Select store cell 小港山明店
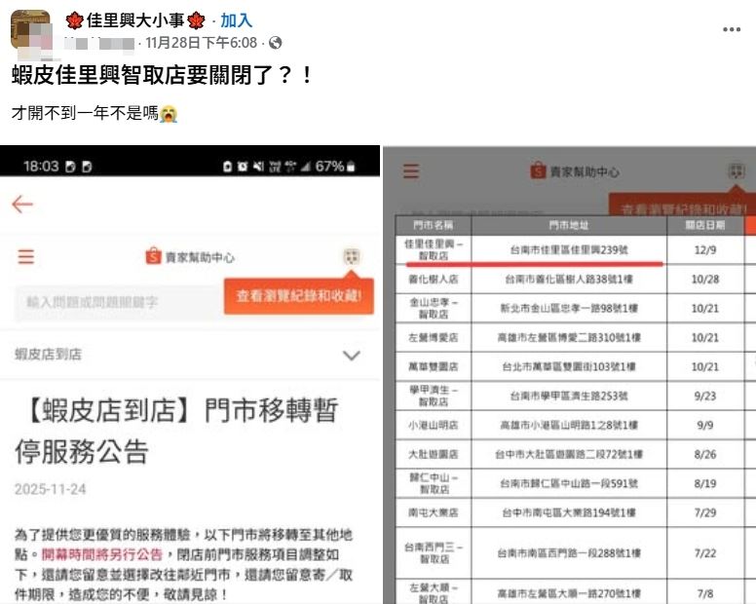756x604 pixels. click(x=433, y=425)
